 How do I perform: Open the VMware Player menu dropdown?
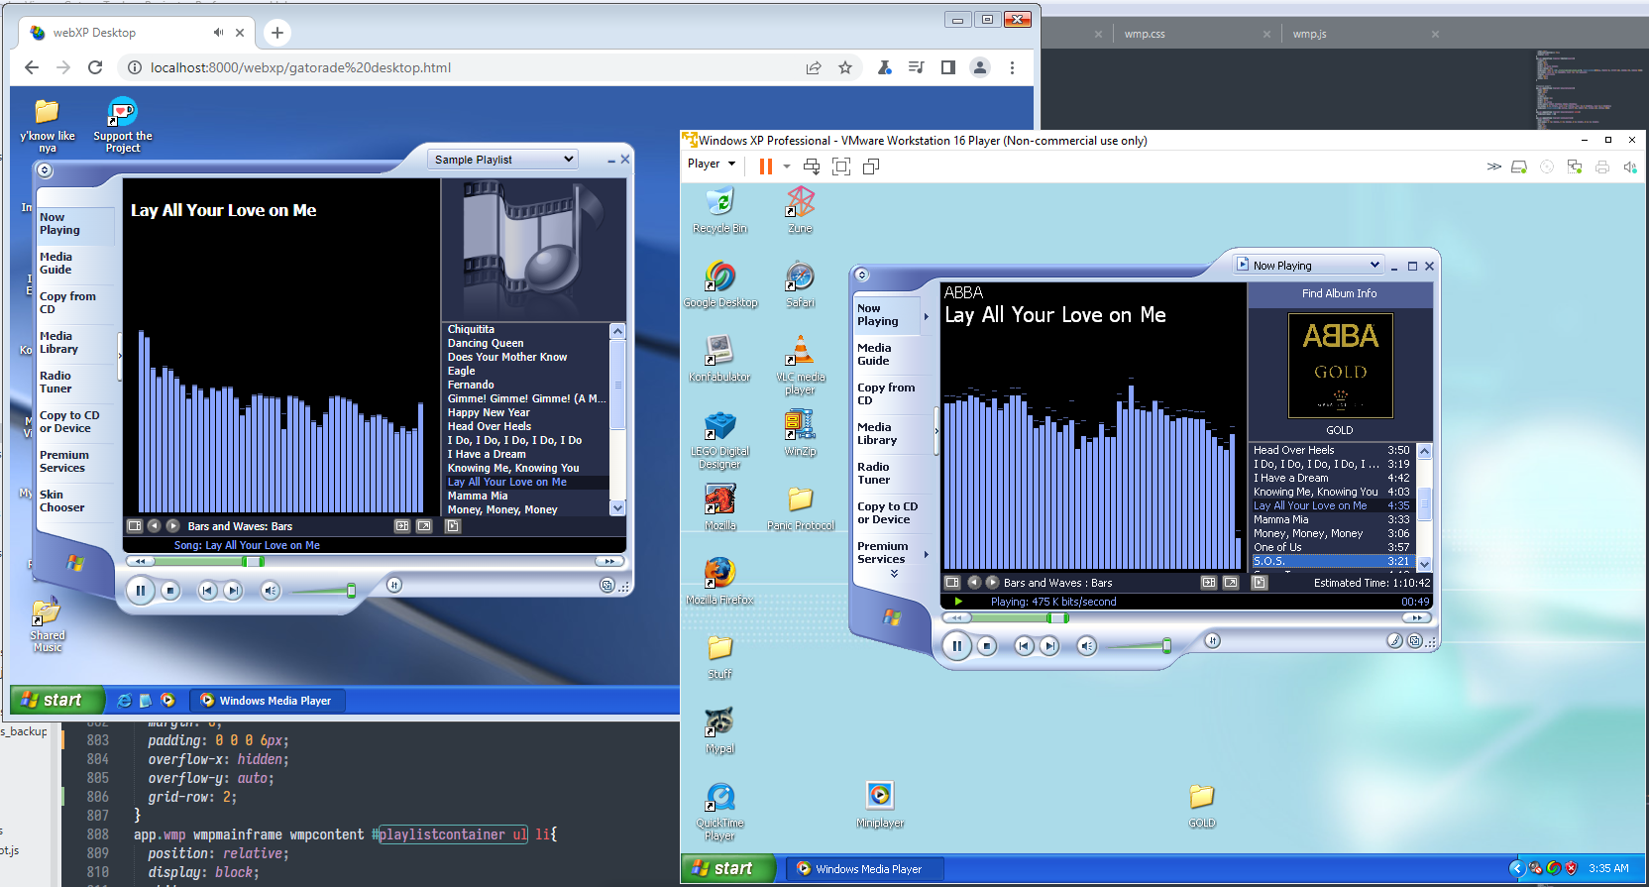coord(712,165)
